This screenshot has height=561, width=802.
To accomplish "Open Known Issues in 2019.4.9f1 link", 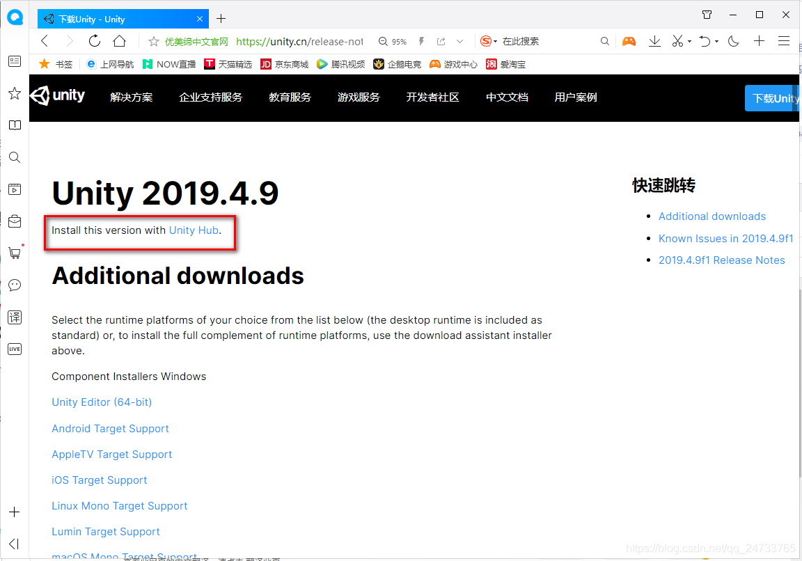I will (726, 238).
